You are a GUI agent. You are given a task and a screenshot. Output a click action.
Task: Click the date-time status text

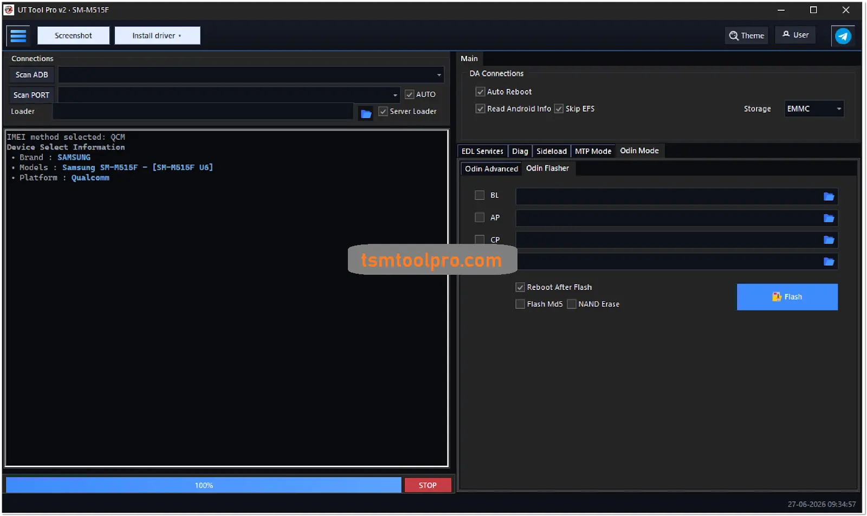[x=821, y=504]
